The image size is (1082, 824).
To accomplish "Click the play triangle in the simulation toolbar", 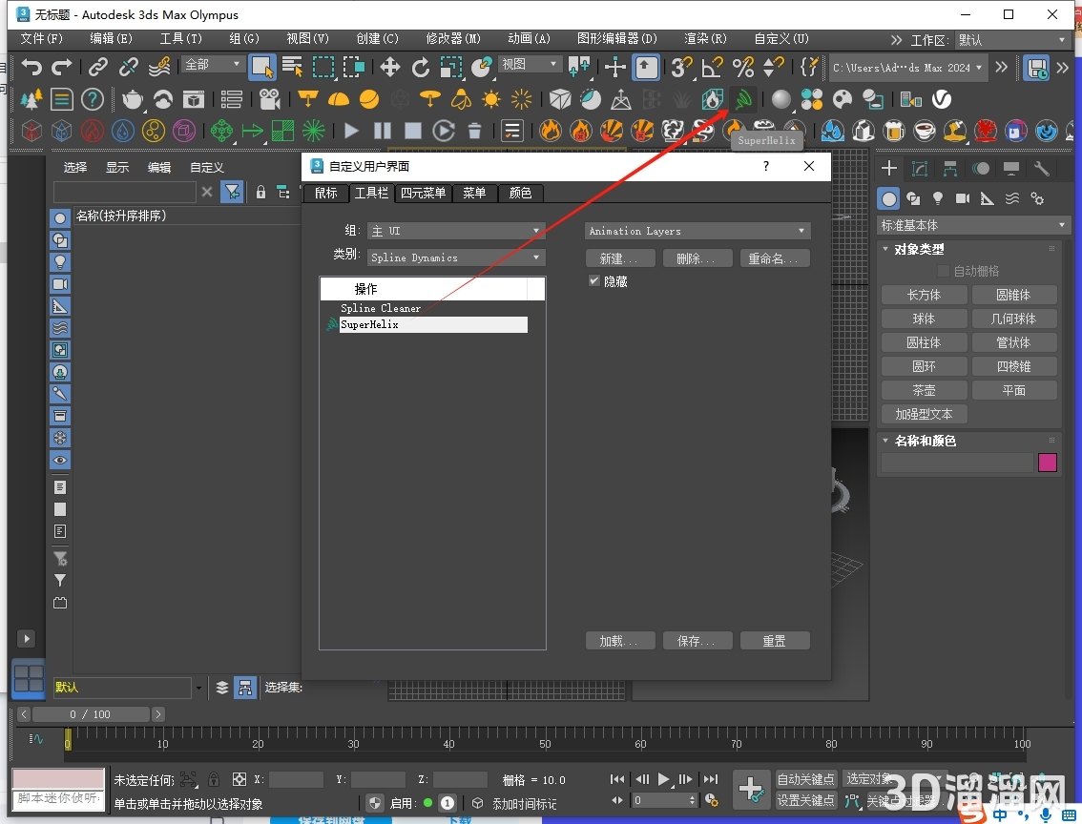I will [x=351, y=131].
